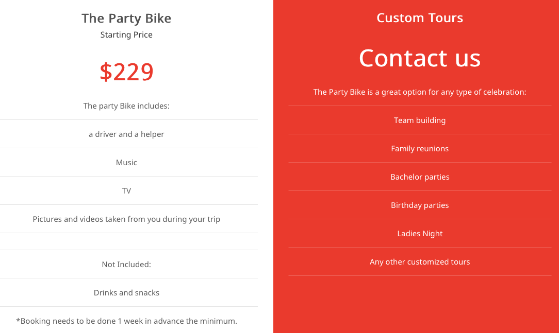Click the "Birthday parties" item
The image size is (559, 333).
[420, 205]
